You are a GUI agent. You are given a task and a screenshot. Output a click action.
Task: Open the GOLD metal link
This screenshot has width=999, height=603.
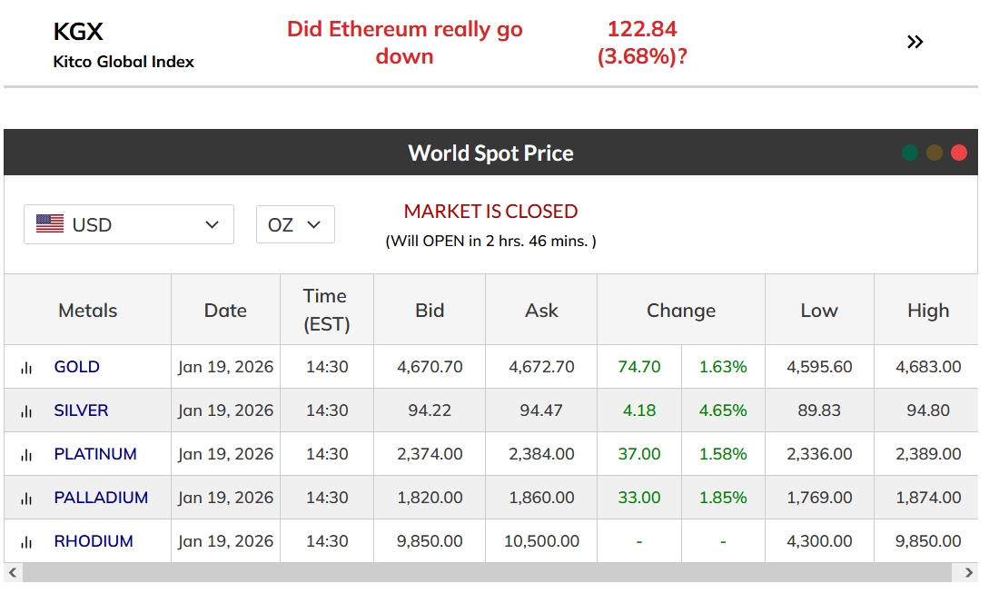77,367
